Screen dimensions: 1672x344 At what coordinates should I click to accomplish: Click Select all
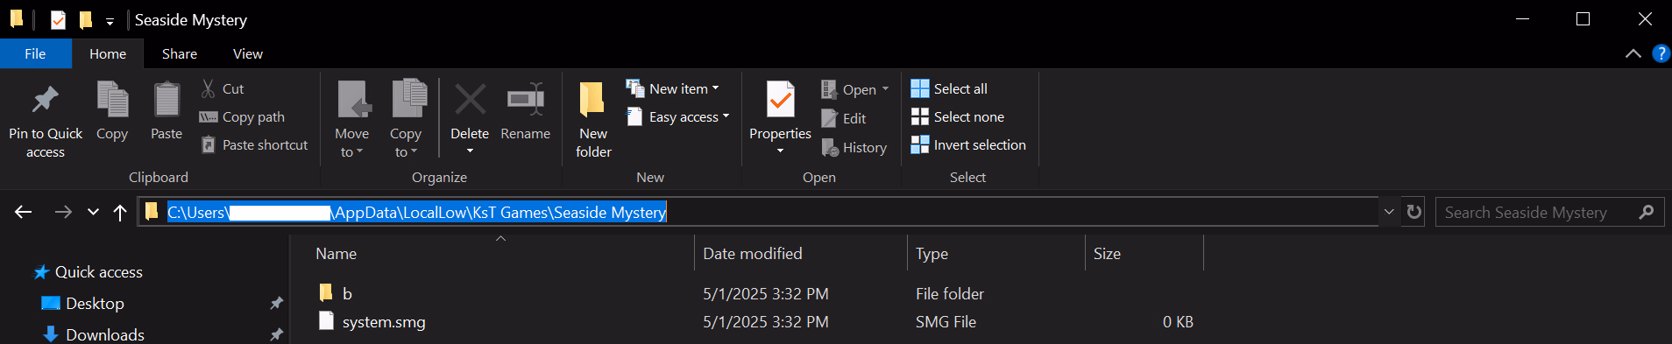tap(949, 88)
